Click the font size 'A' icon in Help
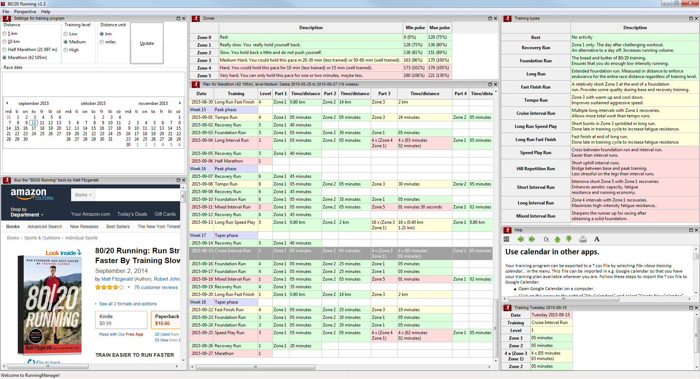This screenshot has height=379, width=700. pos(597,239)
